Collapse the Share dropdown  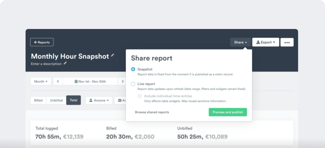point(241,42)
